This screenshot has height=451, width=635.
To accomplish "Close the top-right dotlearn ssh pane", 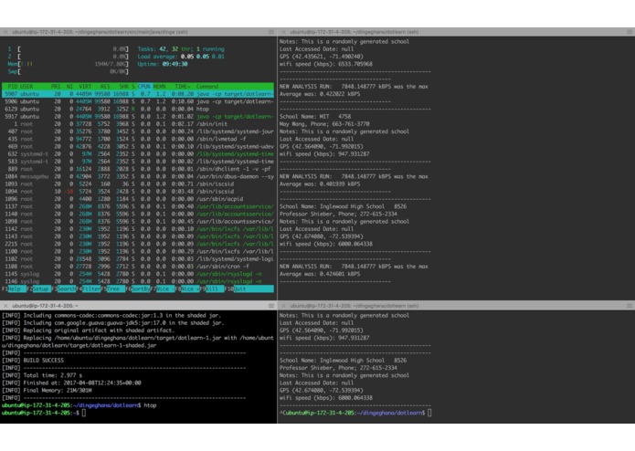I will point(283,32).
